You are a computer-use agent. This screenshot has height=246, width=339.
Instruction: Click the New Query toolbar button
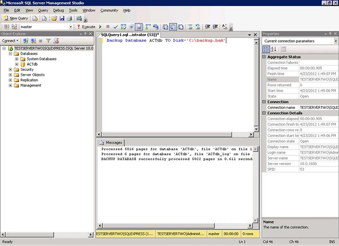point(16,18)
